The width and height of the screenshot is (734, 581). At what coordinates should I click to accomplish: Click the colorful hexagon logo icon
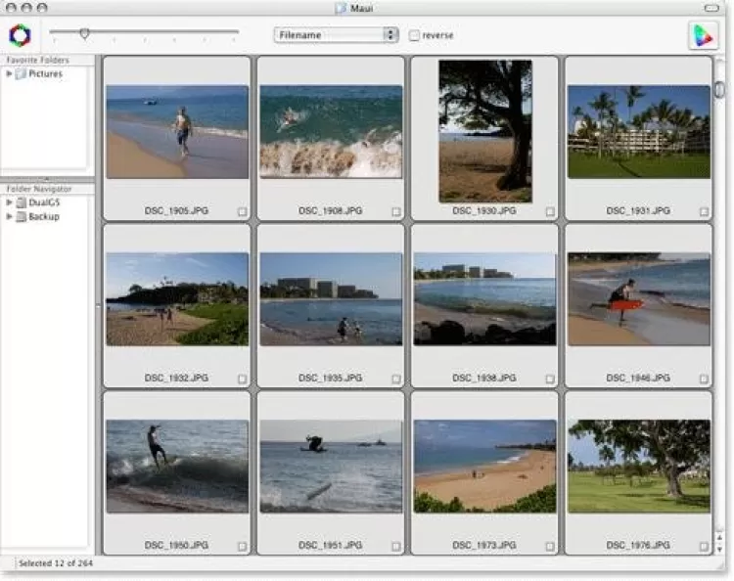pyautogui.click(x=20, y=35)
